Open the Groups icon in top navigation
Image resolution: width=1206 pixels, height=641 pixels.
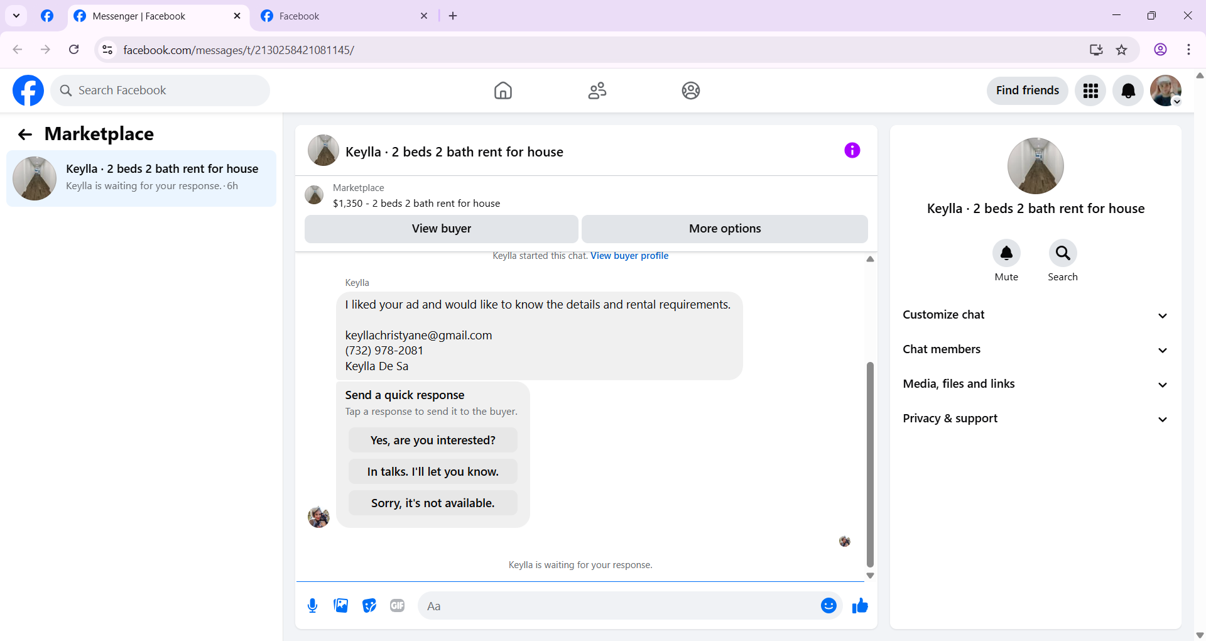tap(691, 90)
